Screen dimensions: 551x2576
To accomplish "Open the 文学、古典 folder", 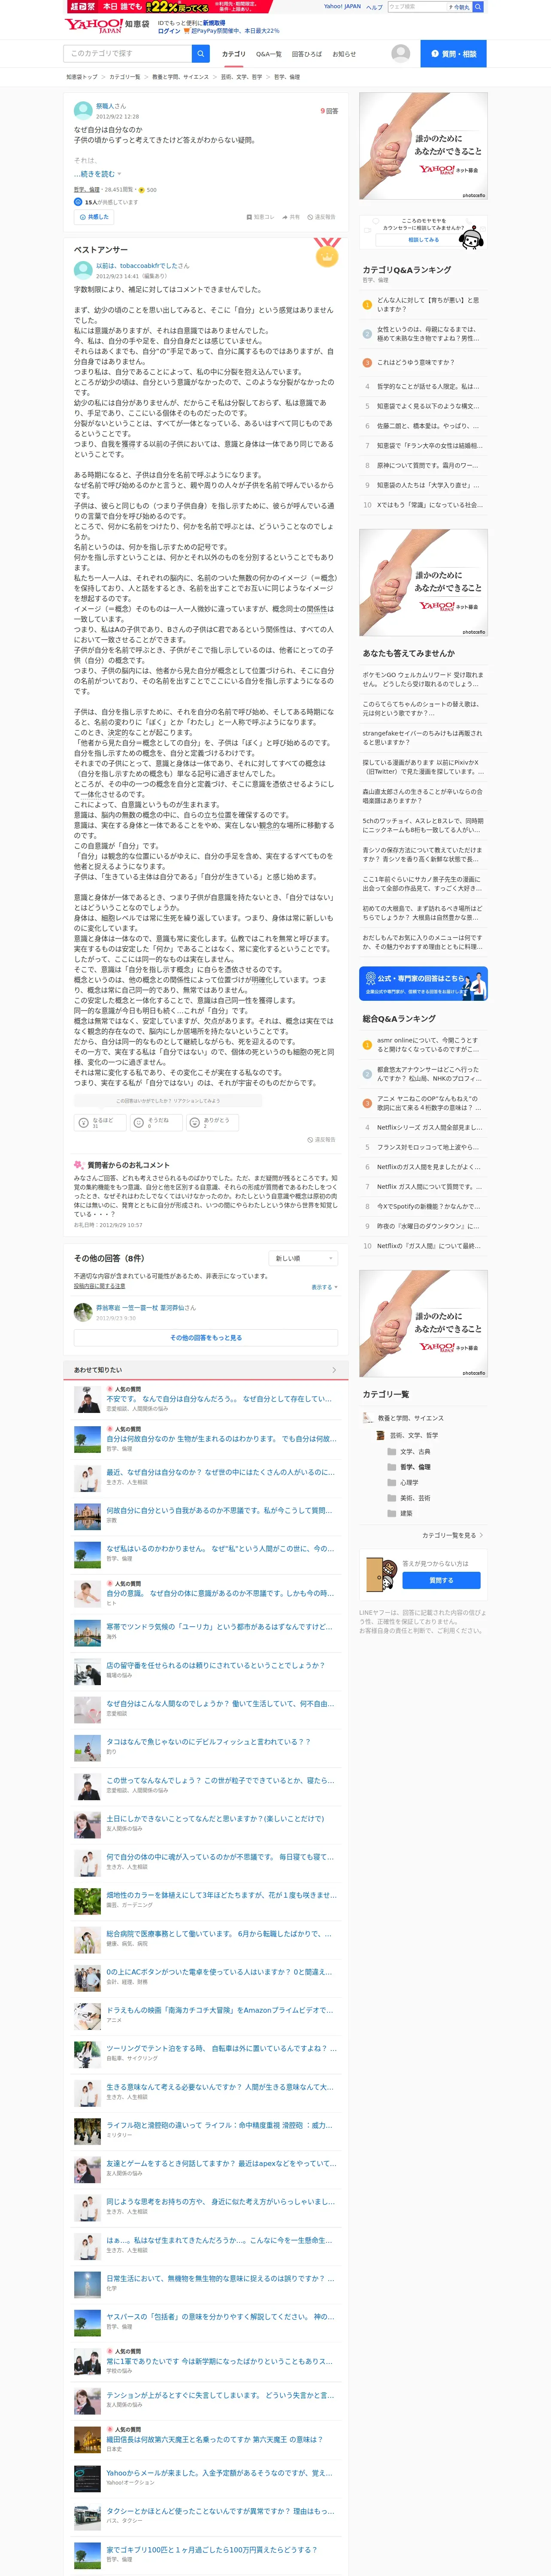I will (x=409, y=1451).
